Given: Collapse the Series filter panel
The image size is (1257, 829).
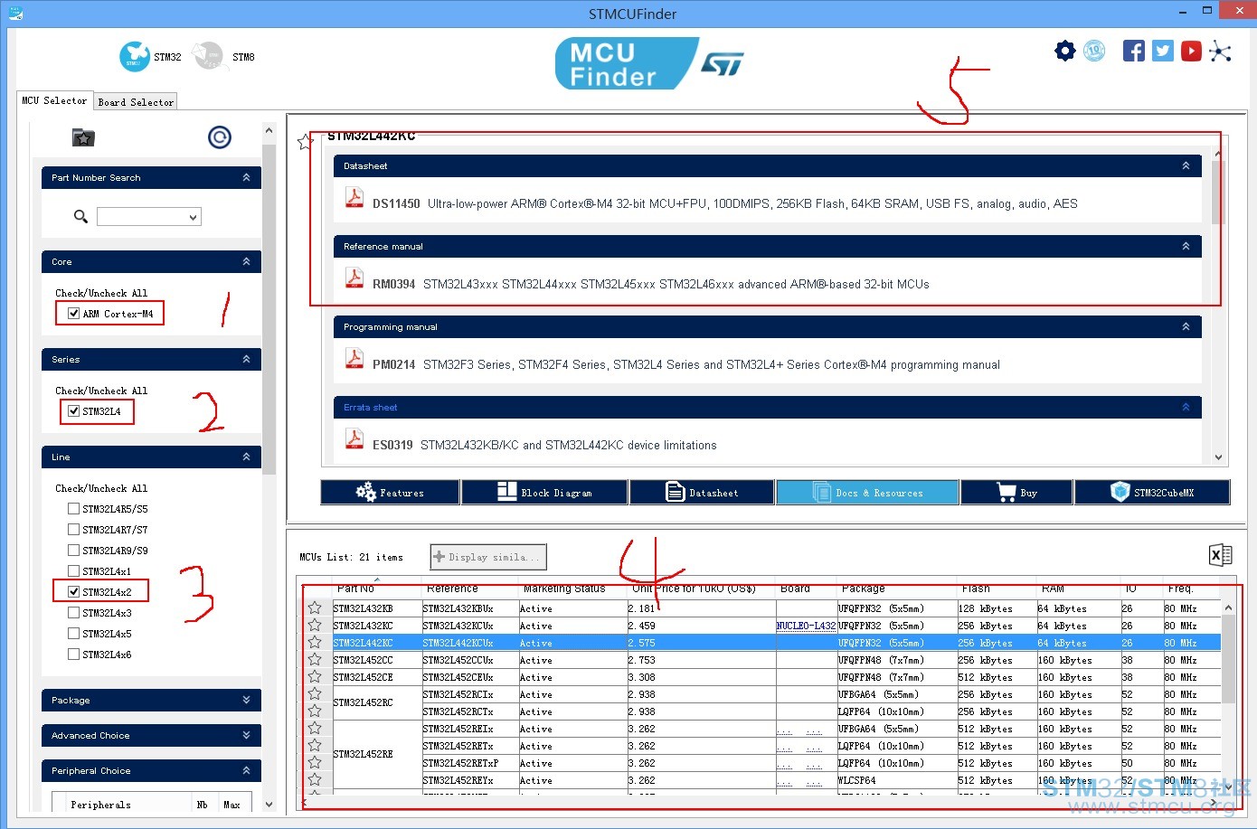Looking at the screenshot, I should pyautogui.click(x=246, y=359).
